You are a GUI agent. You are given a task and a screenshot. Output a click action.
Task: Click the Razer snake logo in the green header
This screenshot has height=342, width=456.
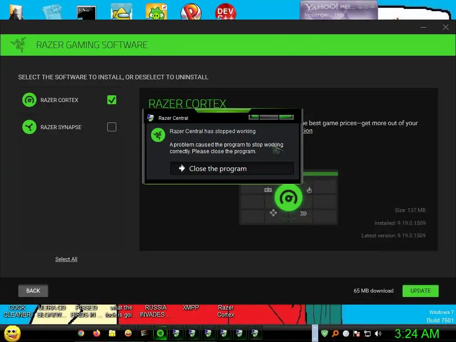tap(19, 45)
